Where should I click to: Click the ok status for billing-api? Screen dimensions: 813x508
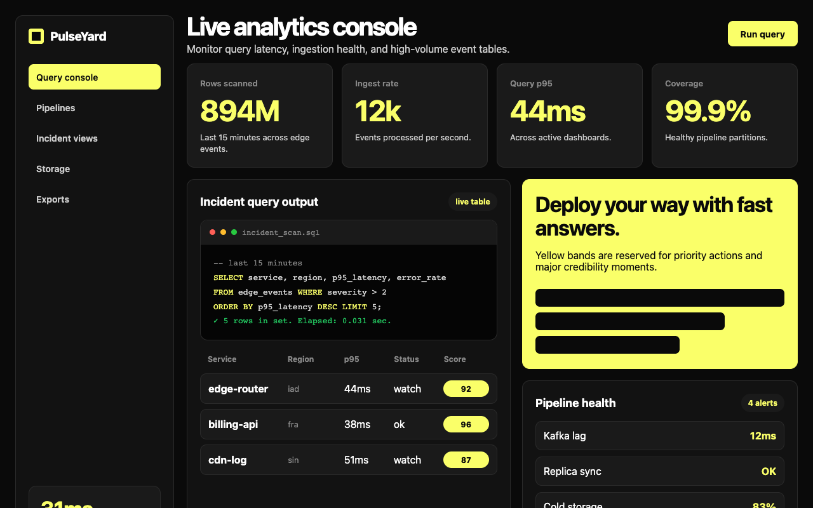(400, 424)
